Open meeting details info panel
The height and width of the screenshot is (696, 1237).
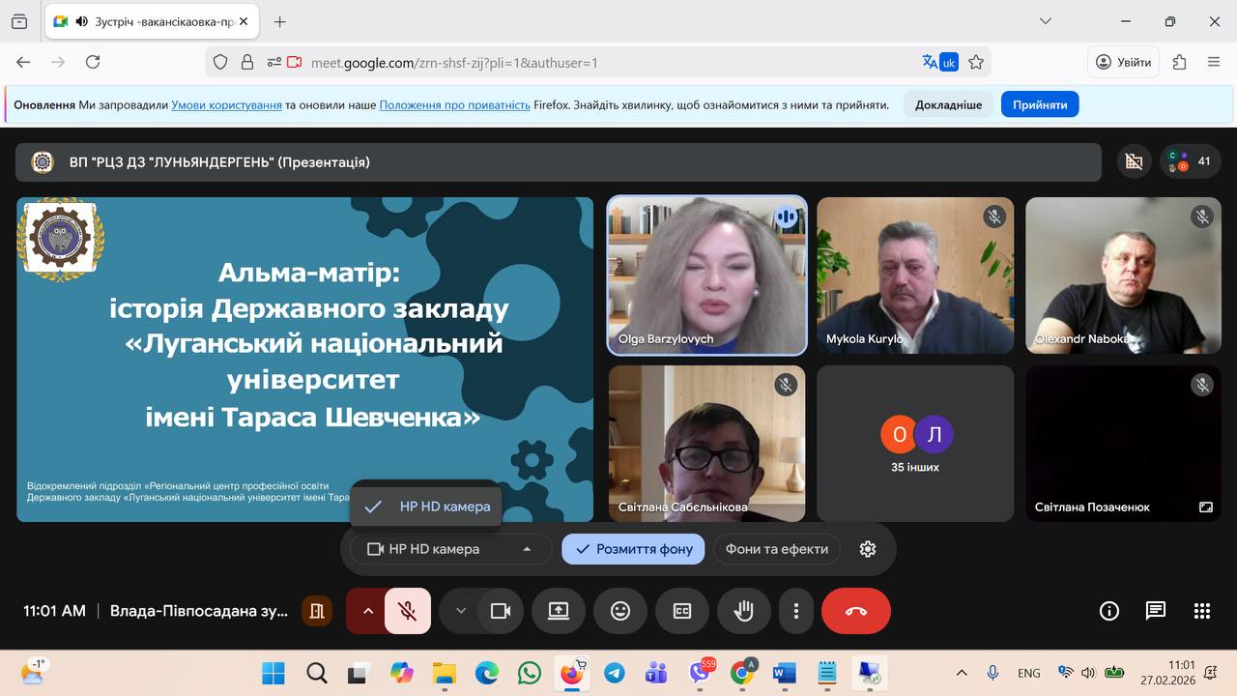click(1108, 611)
